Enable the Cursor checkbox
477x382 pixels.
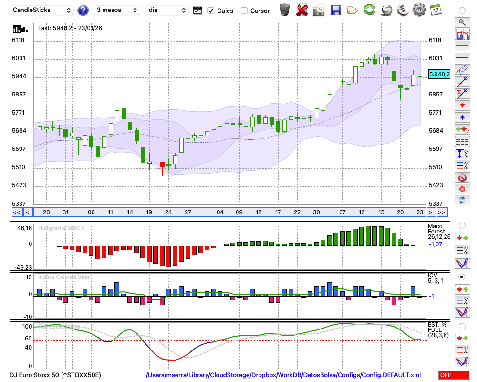click(244, 11)
